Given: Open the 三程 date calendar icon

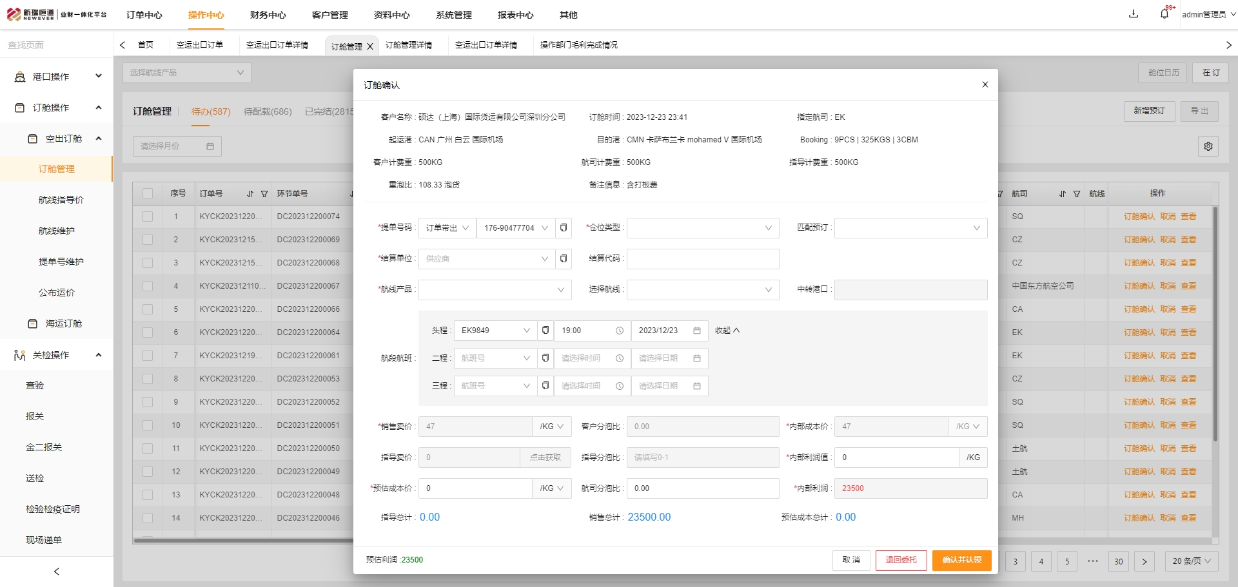Looking at the screenshot, I should coord(697,386).
